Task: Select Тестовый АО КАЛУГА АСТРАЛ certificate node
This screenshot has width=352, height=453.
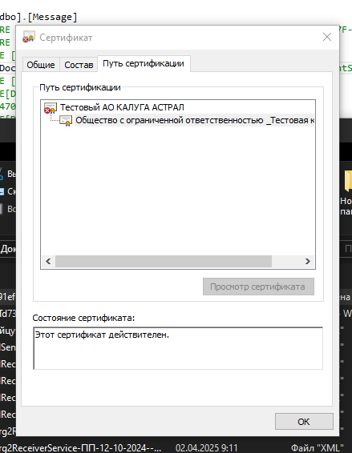Action: (x=122, y=107)
